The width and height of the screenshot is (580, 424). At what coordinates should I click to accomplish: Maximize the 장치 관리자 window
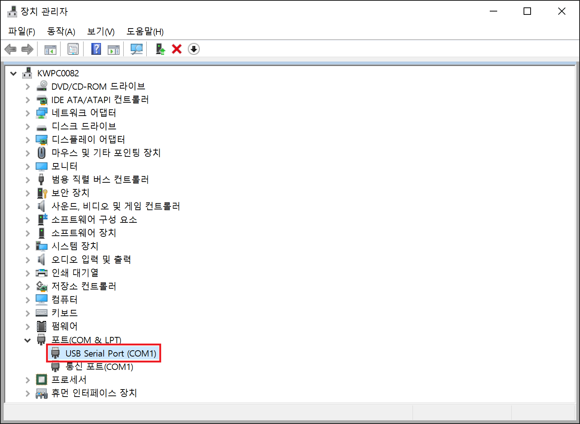[x=527, y=11]
